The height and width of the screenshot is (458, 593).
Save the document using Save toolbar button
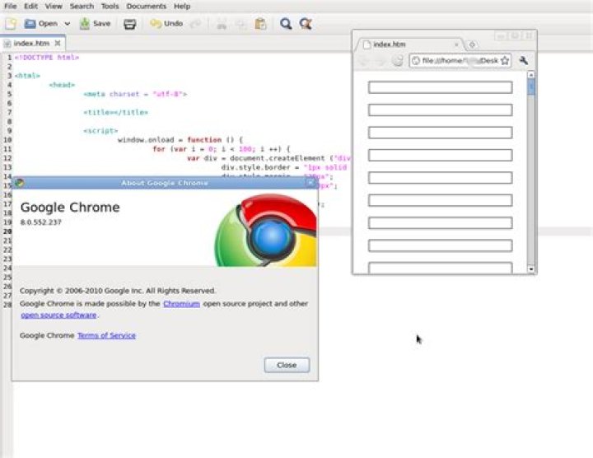point(95,23)
